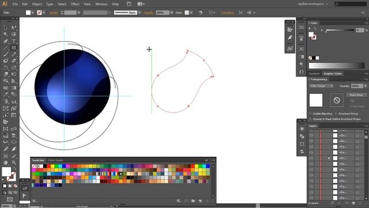Image resolution: width=369 pixels, height=208 pixels.
Task: Set None color mode button in toolbox
Action: tap(16, 186)
